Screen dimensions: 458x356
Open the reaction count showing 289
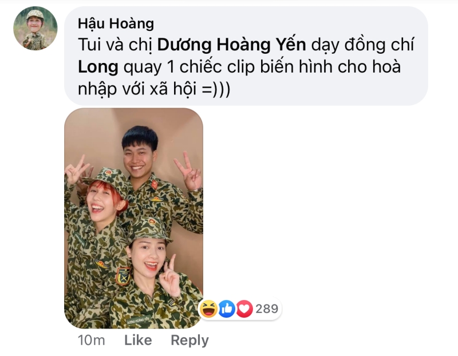(267, 308)
